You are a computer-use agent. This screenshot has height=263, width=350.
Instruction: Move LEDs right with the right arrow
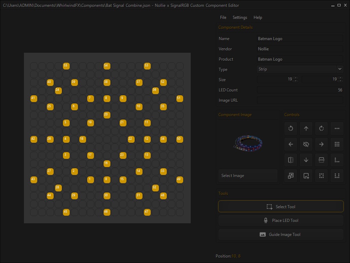click(321, 144)
